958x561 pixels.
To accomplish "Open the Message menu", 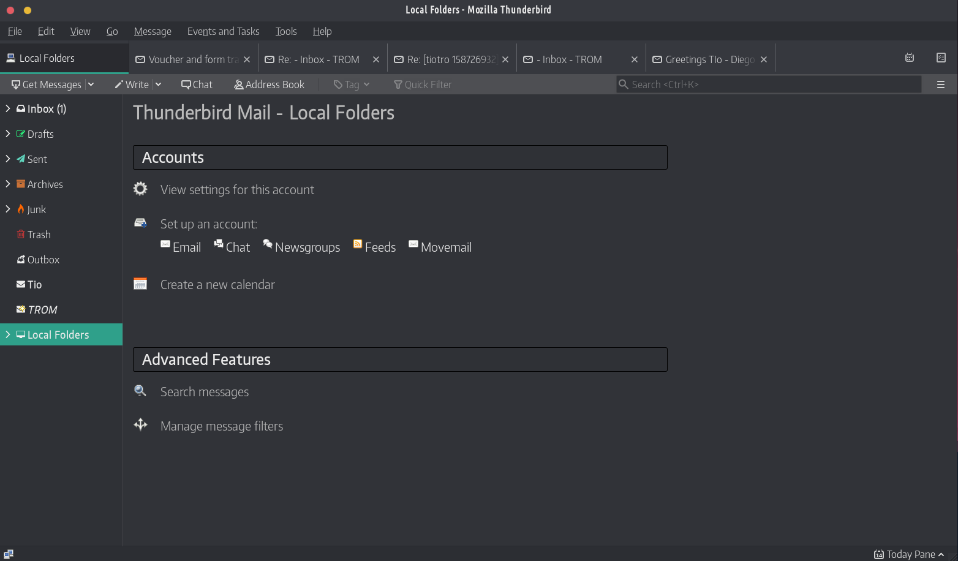I will pos(153,31).
